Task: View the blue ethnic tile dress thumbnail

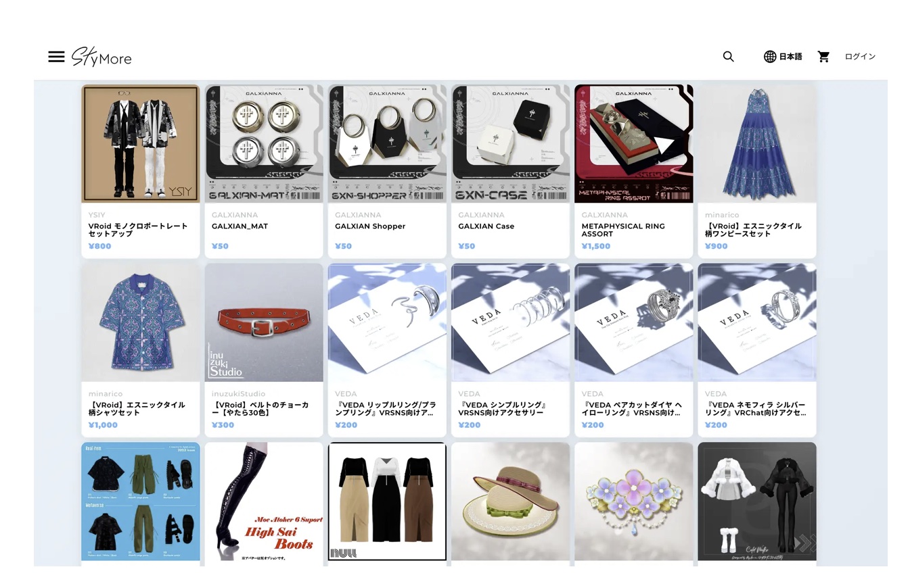Action: click(x=757, y=143)
